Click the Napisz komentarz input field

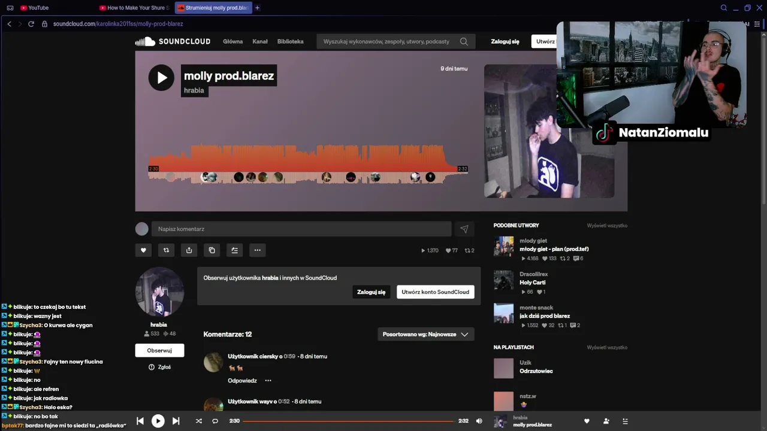(301, 229)
